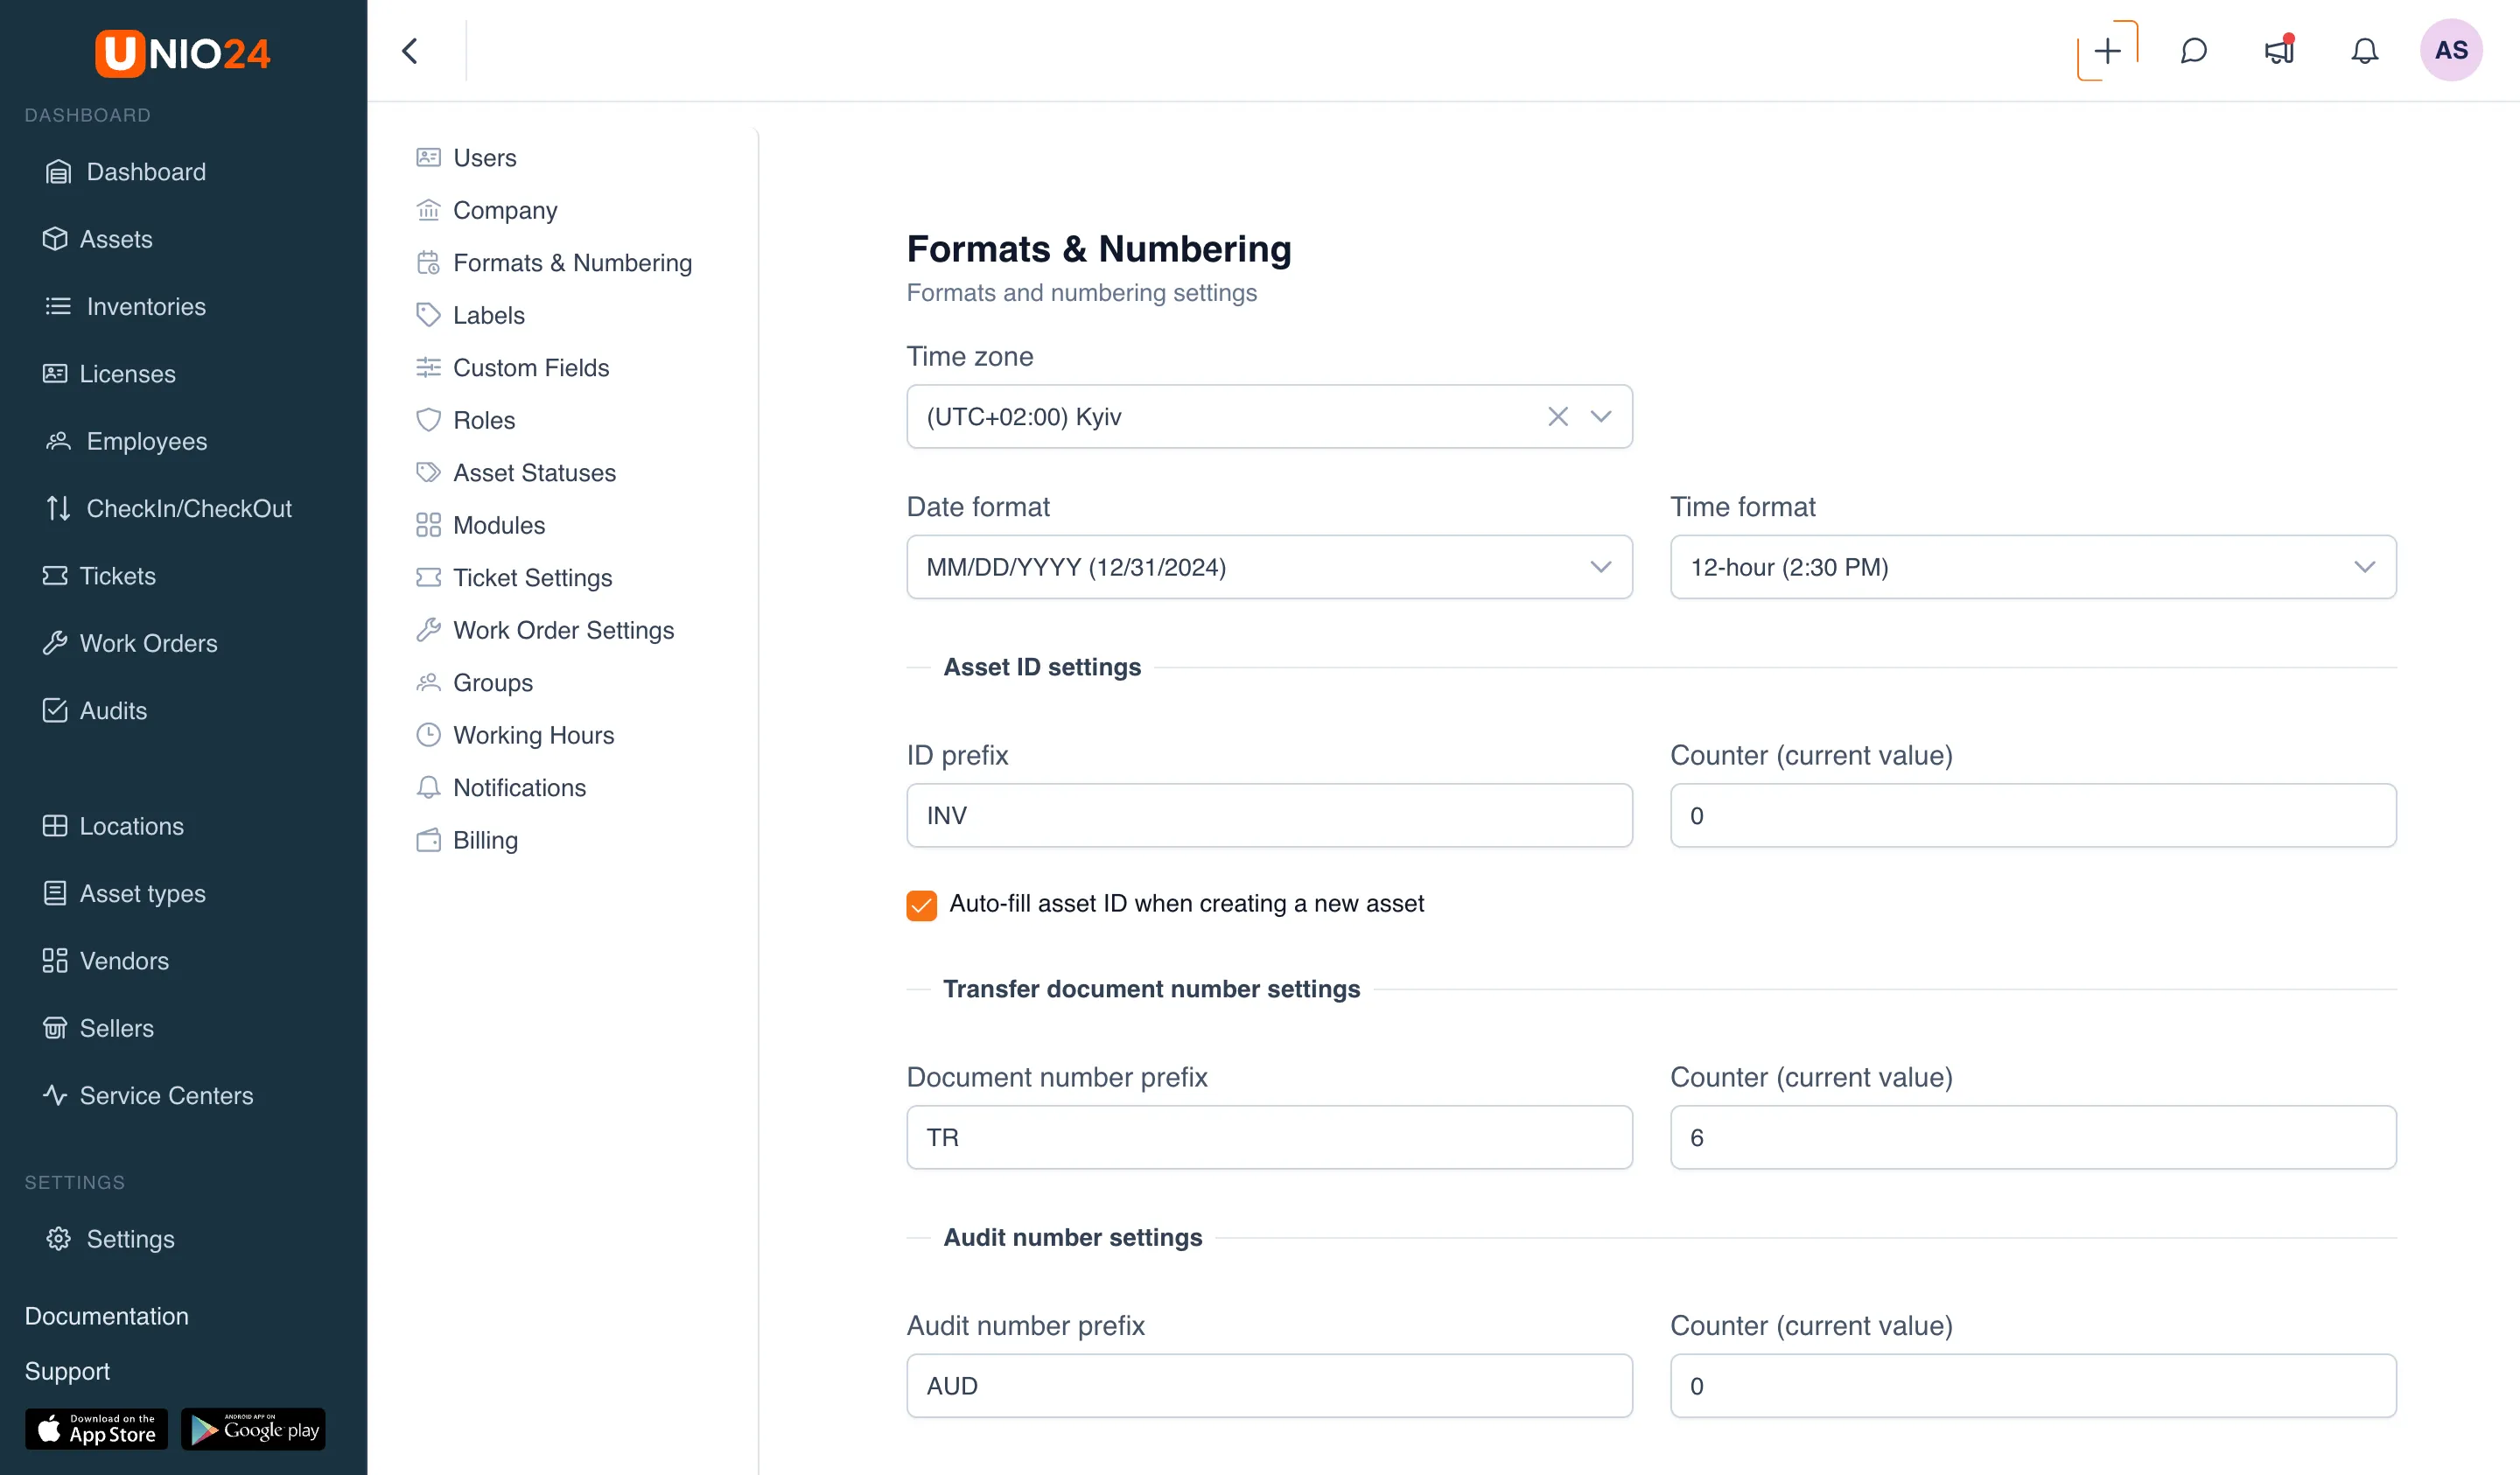Untick Auto-fill asset ID checkbox
The width and height of the screenshot is (2520, 1475).
click(x=921, y=905)
